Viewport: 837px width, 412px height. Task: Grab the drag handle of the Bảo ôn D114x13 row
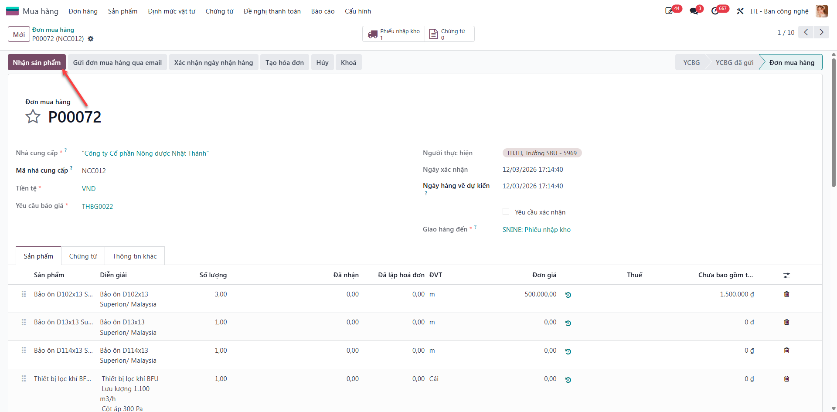point(24,351)
